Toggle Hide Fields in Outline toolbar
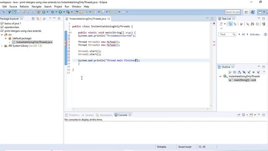 tap(244, 72)
